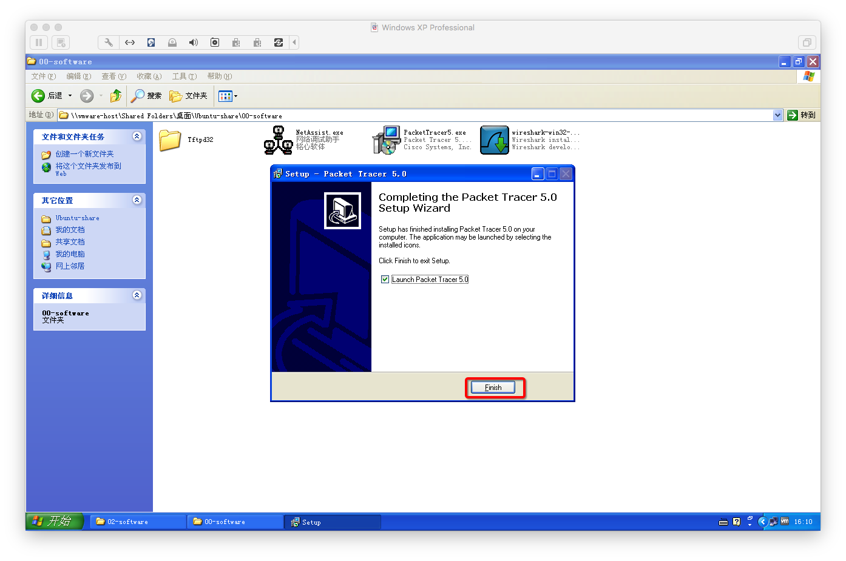The height and width of the screenshot is (561, 846).
Task: Collapse the 其它位置 panel
Action: pyautogui.click(x=137, y=200)
